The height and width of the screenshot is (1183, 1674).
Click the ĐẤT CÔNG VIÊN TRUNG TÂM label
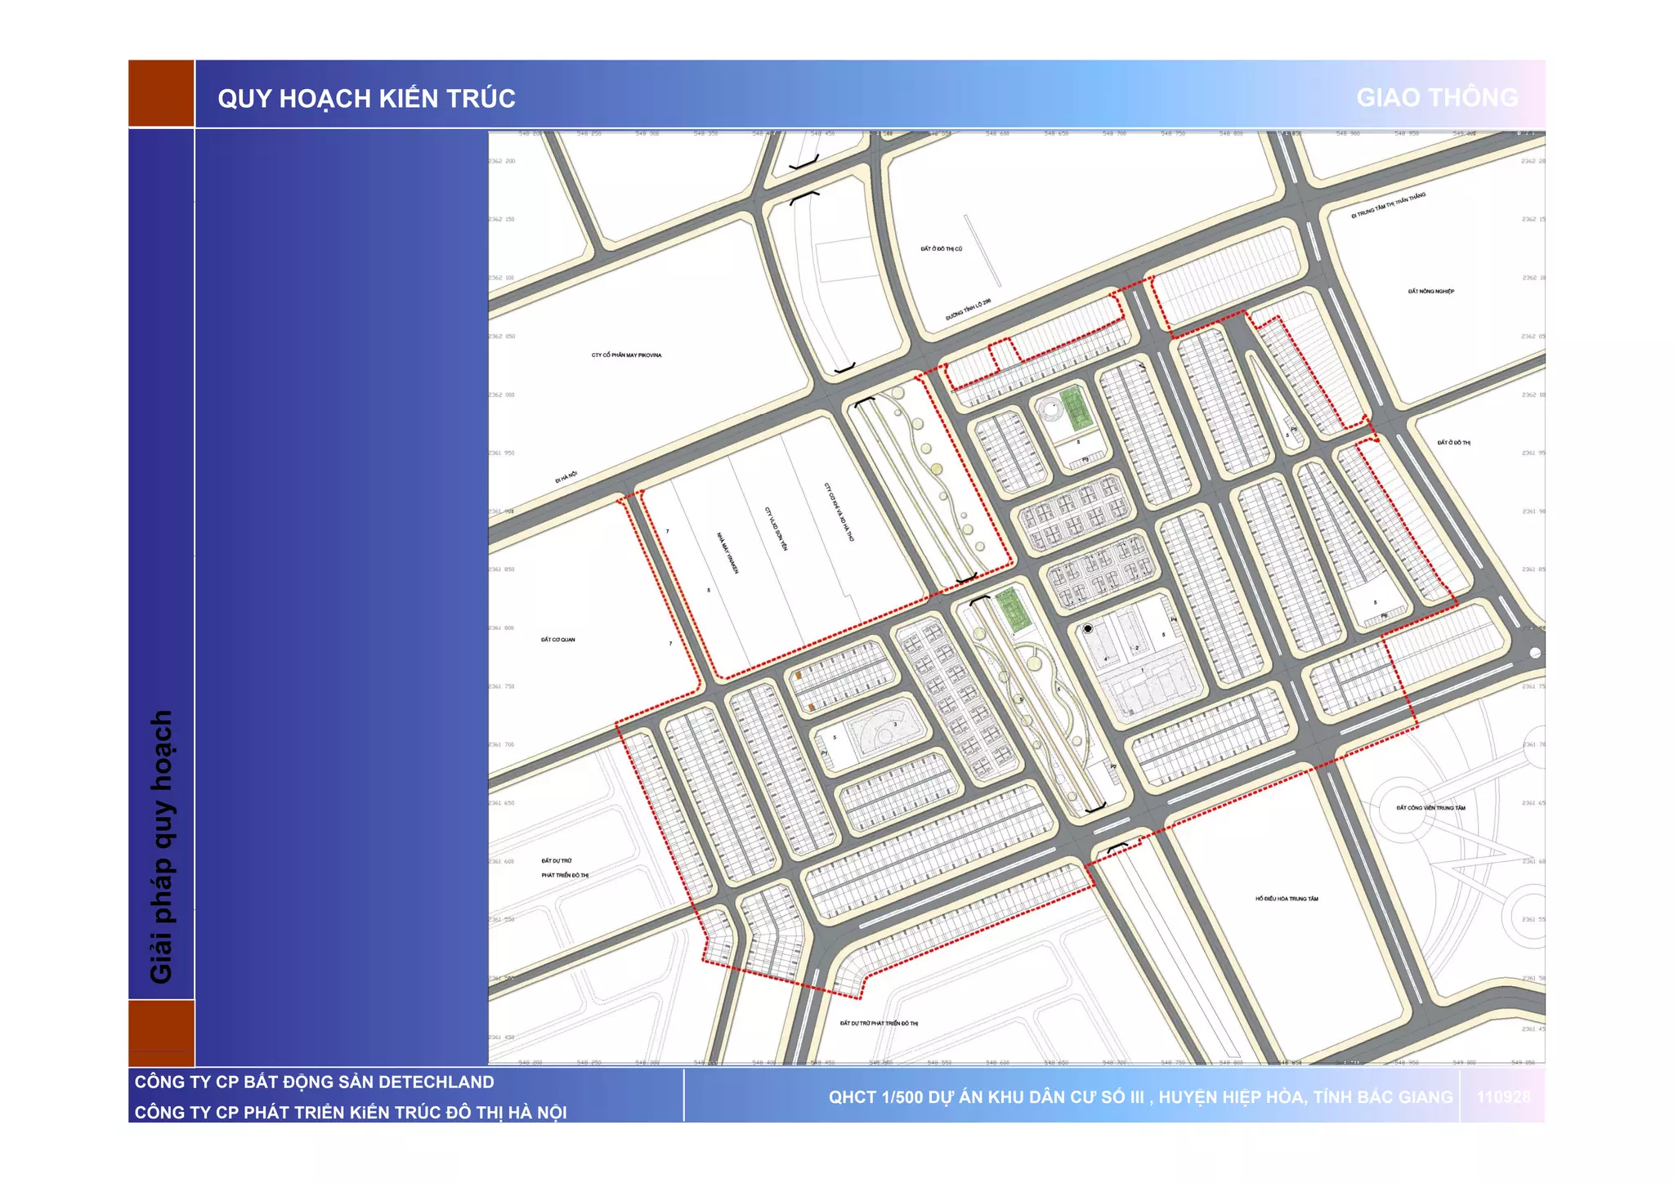point(1430,808)
